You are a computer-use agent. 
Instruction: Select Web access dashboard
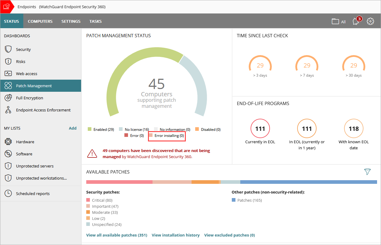[41, 74]
